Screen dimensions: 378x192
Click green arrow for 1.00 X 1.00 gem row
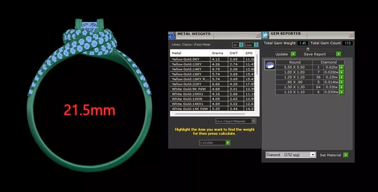[342, 72]
